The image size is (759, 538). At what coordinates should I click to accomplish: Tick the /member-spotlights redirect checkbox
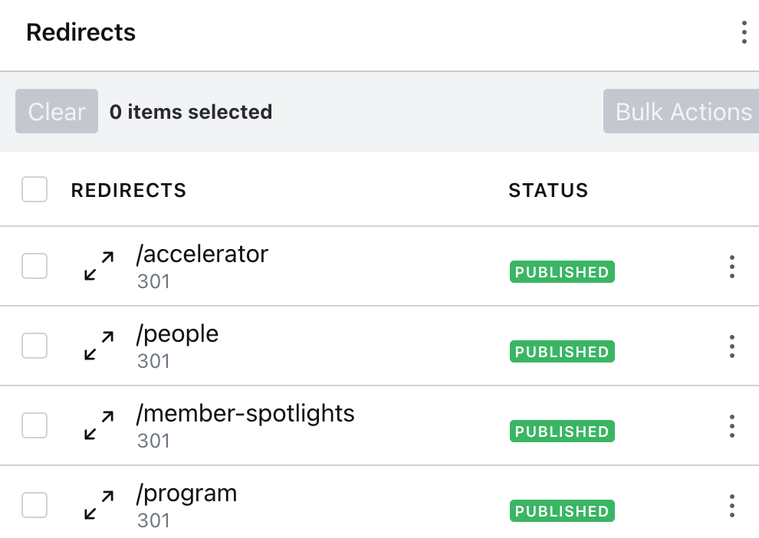click(34, 425)
